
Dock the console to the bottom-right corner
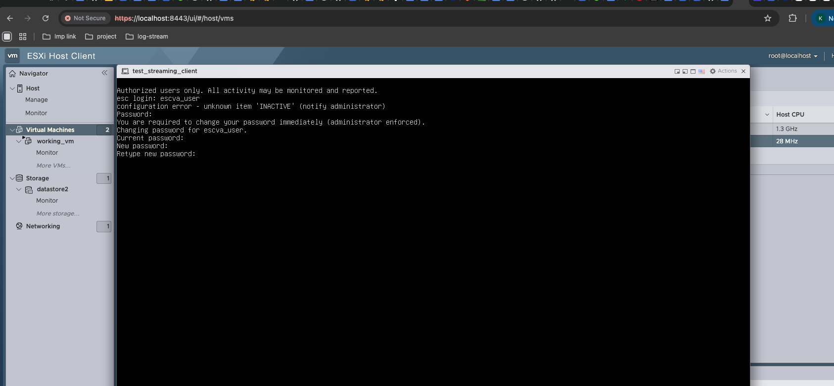click(677, 71)
